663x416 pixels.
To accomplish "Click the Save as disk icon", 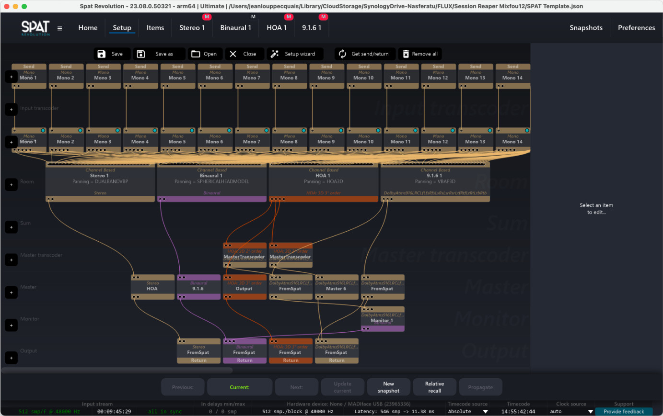I will (141, 54).
